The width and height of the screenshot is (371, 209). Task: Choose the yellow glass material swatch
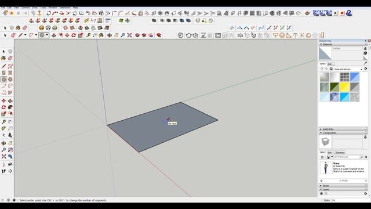pos(344,87)
